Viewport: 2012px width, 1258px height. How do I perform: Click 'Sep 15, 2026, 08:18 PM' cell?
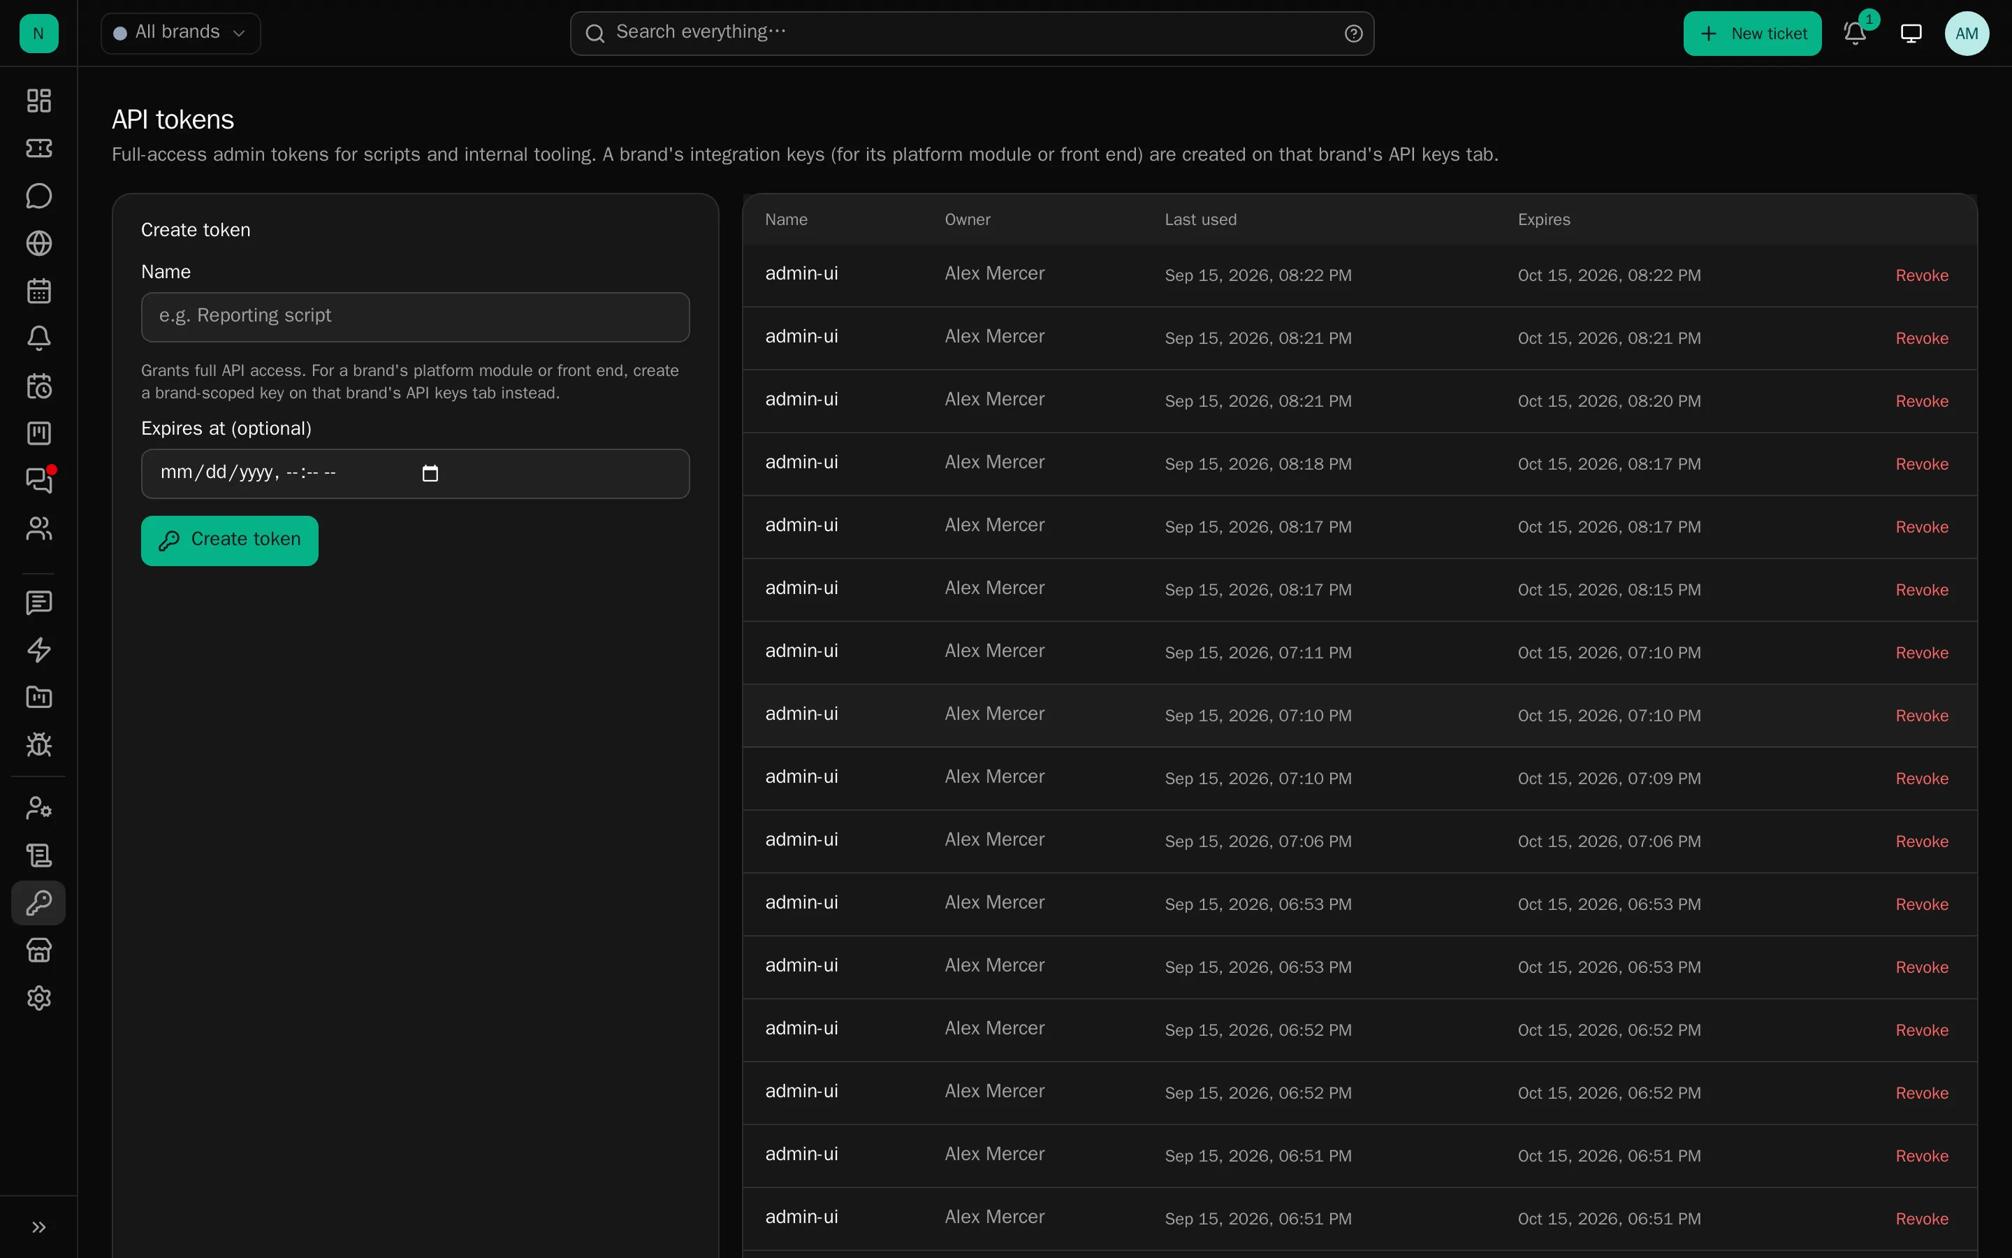(x=1258, y=464)
